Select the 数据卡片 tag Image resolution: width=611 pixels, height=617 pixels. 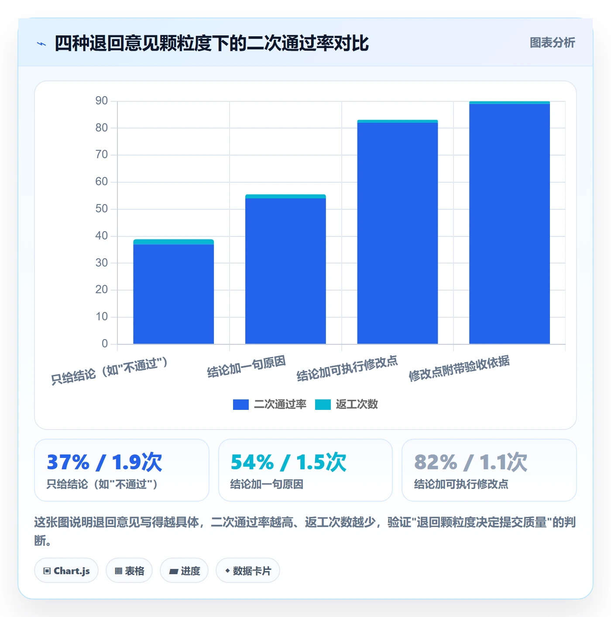(x=248, y=570)
